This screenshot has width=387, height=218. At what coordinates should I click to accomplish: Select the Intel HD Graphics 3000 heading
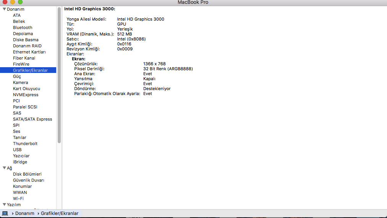click(x=89, y=9)
